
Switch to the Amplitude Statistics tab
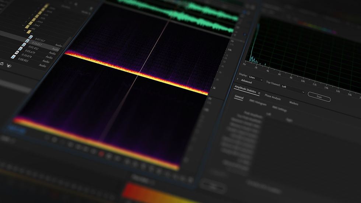(x=245, y=90)
